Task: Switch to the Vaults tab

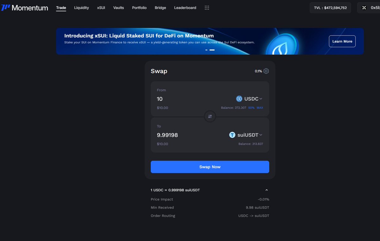Action: coord(118,8)
